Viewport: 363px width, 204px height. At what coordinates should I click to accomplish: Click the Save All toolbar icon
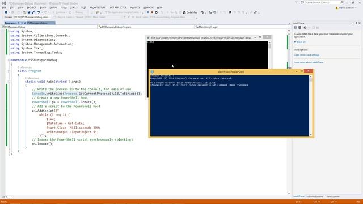tap(33, 12)
